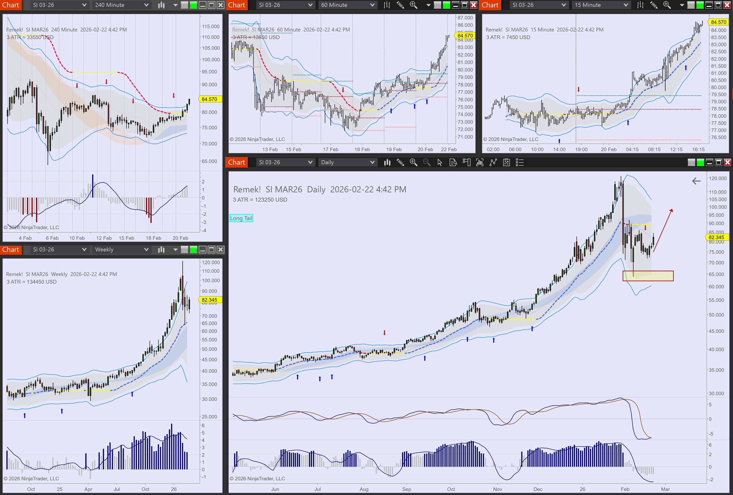The height and width of the screenshot is (495, 733).
Task: Click Zoom In magnifier on Daily chart
Action: [x=413, y=162]
